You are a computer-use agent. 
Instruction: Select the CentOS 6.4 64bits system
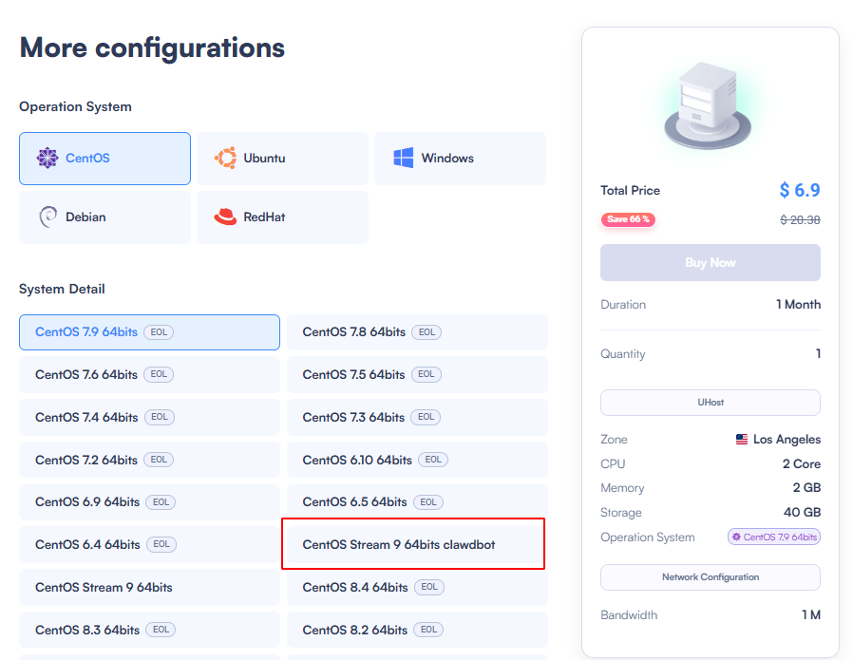point(149,544)
